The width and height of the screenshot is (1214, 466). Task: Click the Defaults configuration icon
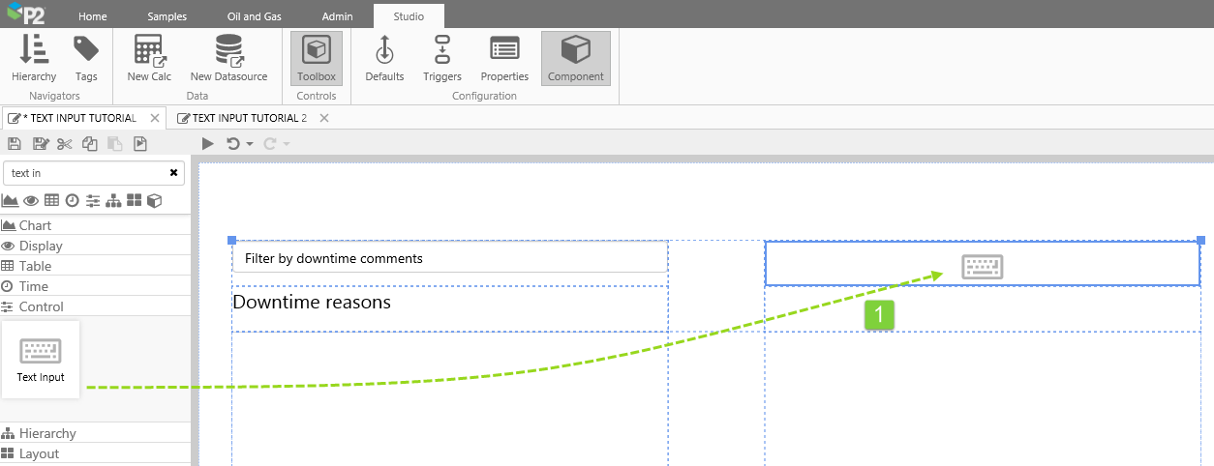click(x=384, y=58)
